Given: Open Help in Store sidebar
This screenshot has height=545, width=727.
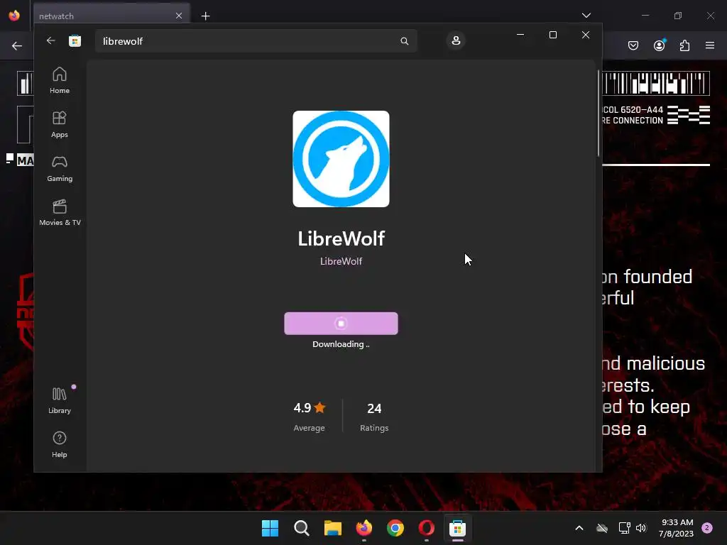Looking at the screenshot, I should (60, 444).
